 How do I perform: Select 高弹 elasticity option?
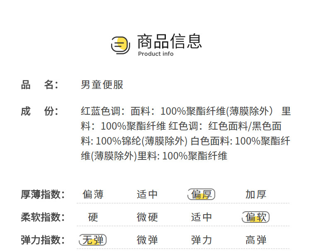(x=256, y=240)
